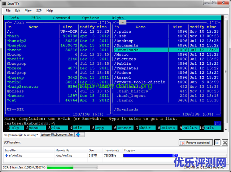
Task: Select the @bzcmp link entry
Action: tap(14, 54)
